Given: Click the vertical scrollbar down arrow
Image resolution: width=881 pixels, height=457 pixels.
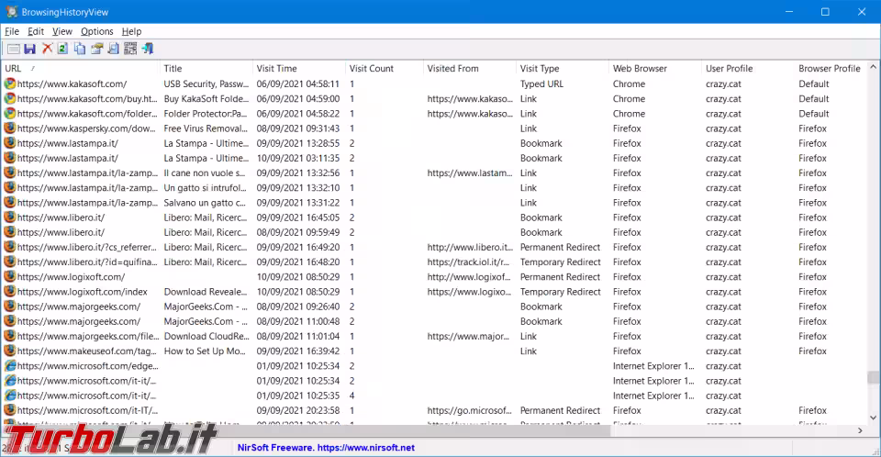Looking at the screenshot, I should pyautogui.click(x=873, y=418).
